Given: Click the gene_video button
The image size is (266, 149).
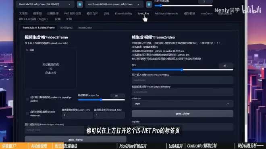Looking at the screenshot, I should 182,114.
